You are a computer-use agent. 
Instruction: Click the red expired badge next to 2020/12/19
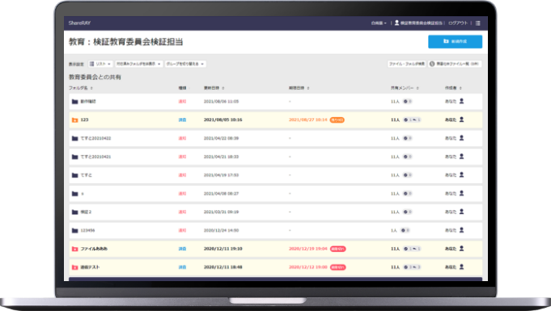point(338,249)
